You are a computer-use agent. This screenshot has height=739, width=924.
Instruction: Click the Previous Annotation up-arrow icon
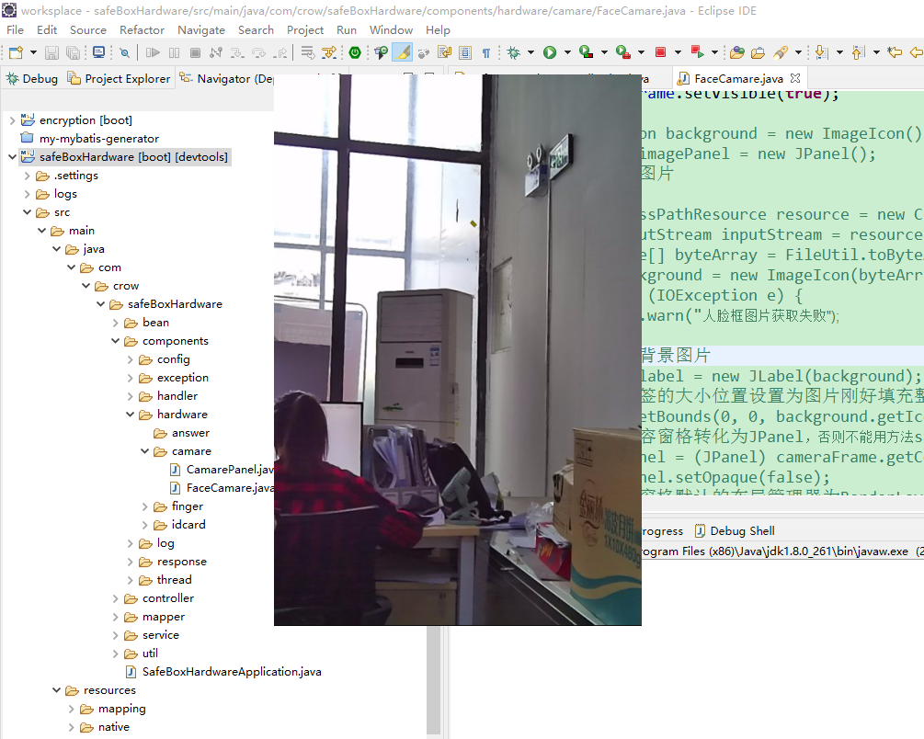[859, 53]
